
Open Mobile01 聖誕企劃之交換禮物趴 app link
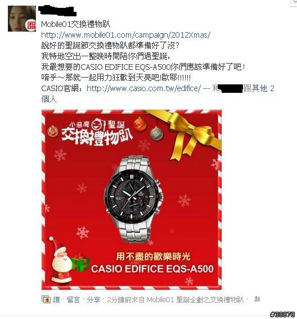pos(195,300)
